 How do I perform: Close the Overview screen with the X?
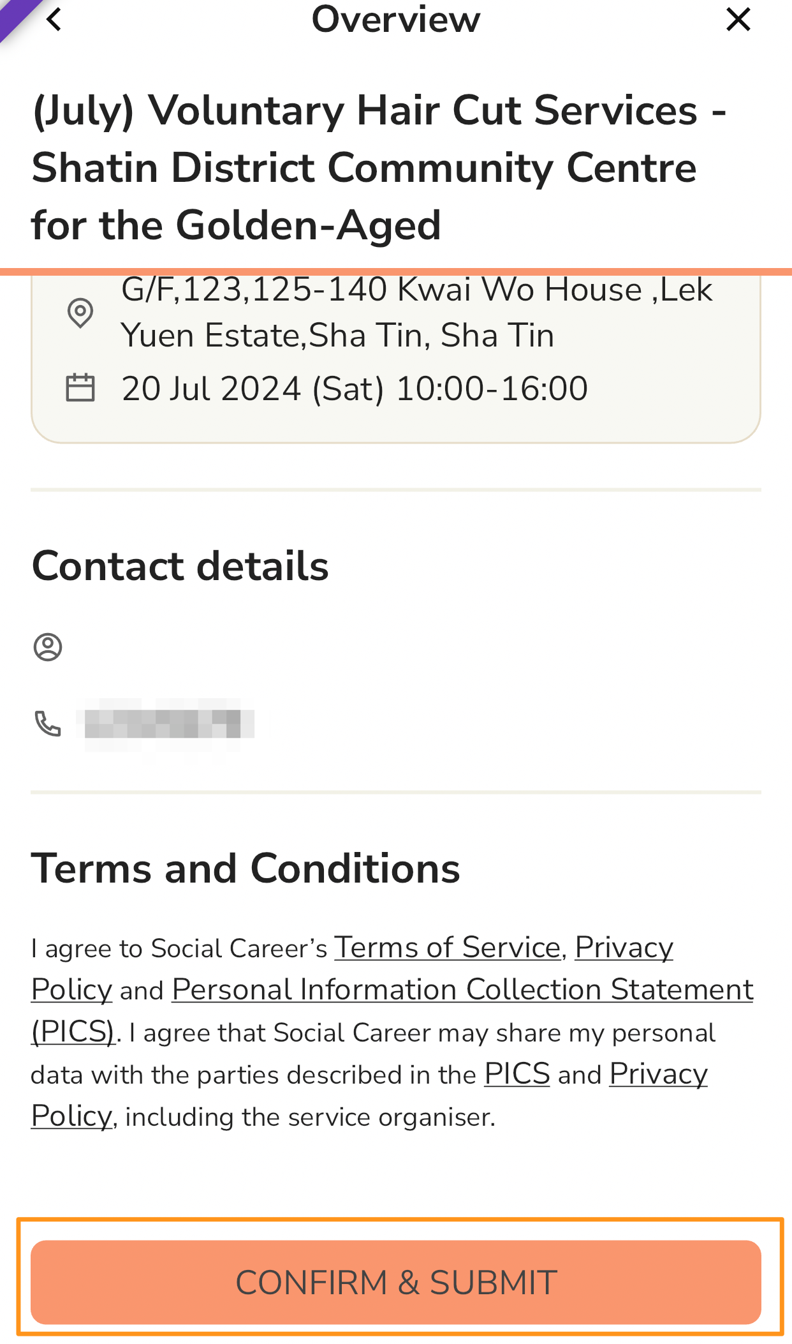[x=738, y=20]
